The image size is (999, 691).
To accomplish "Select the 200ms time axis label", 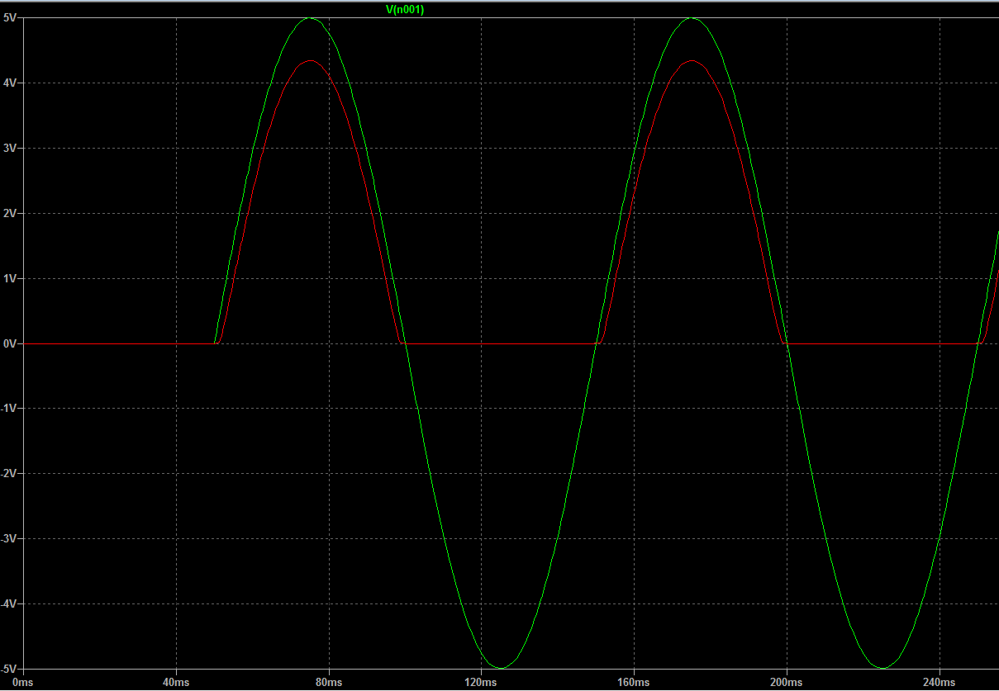I will tap(786, 683).
